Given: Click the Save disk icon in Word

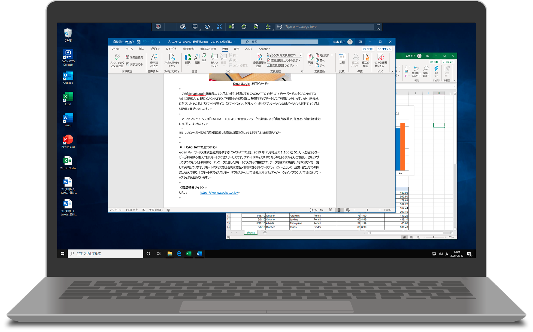Looking at the screenshot, I should click(138, 42).
